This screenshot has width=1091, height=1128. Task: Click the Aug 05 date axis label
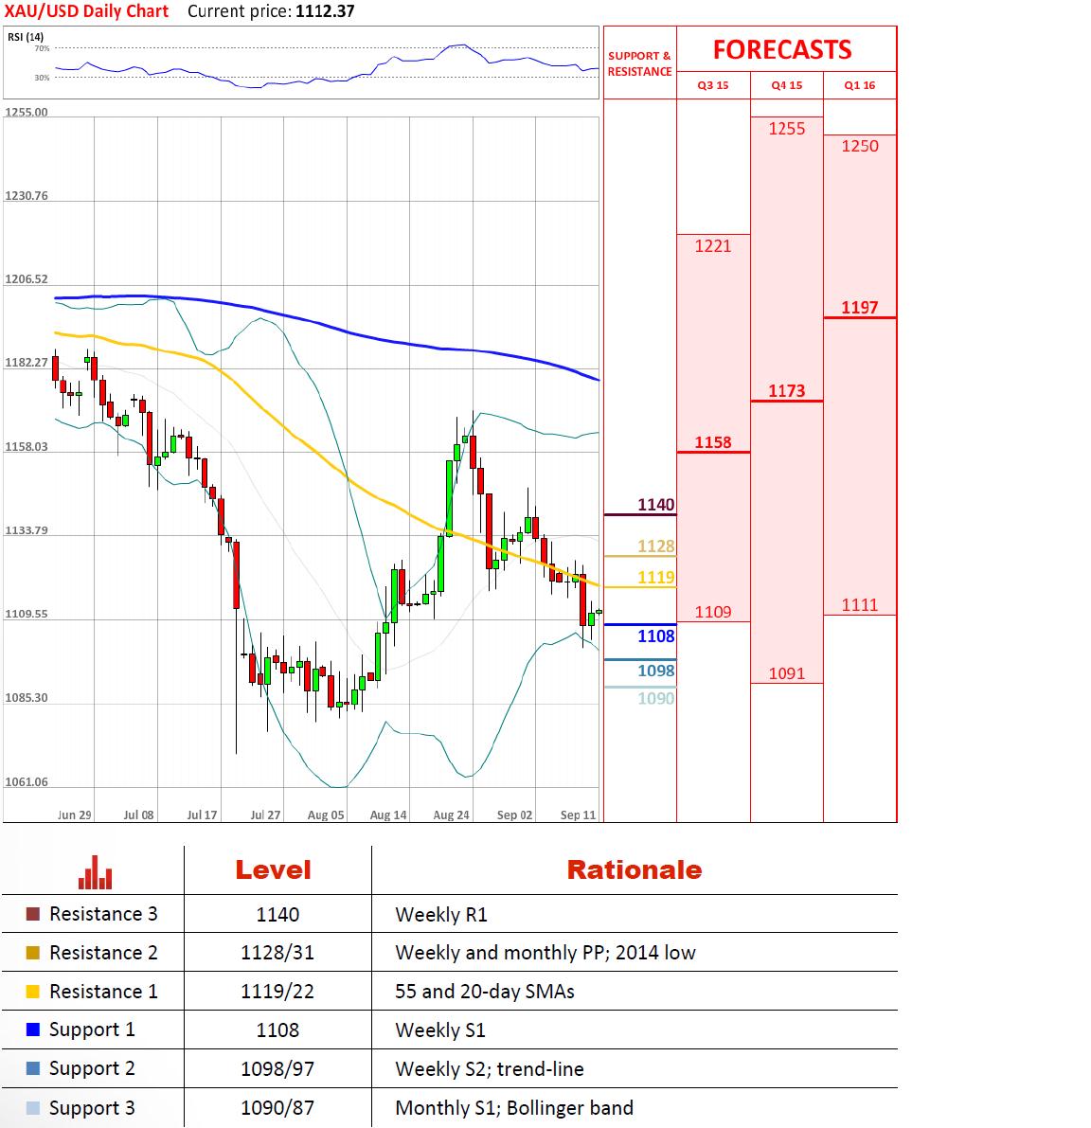(x=326, y=815)
